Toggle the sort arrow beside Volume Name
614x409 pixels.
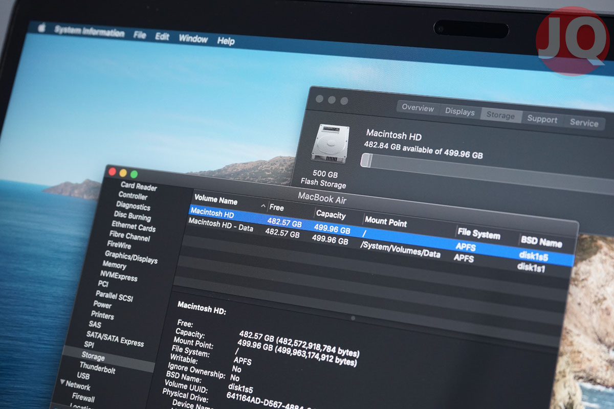pyautogui.click(x=264, y=206)
